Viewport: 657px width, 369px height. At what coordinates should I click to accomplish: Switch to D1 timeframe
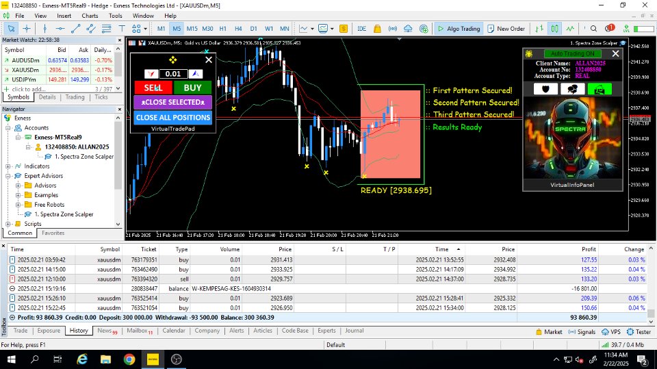pyautogui.click(x=253, y=29)
